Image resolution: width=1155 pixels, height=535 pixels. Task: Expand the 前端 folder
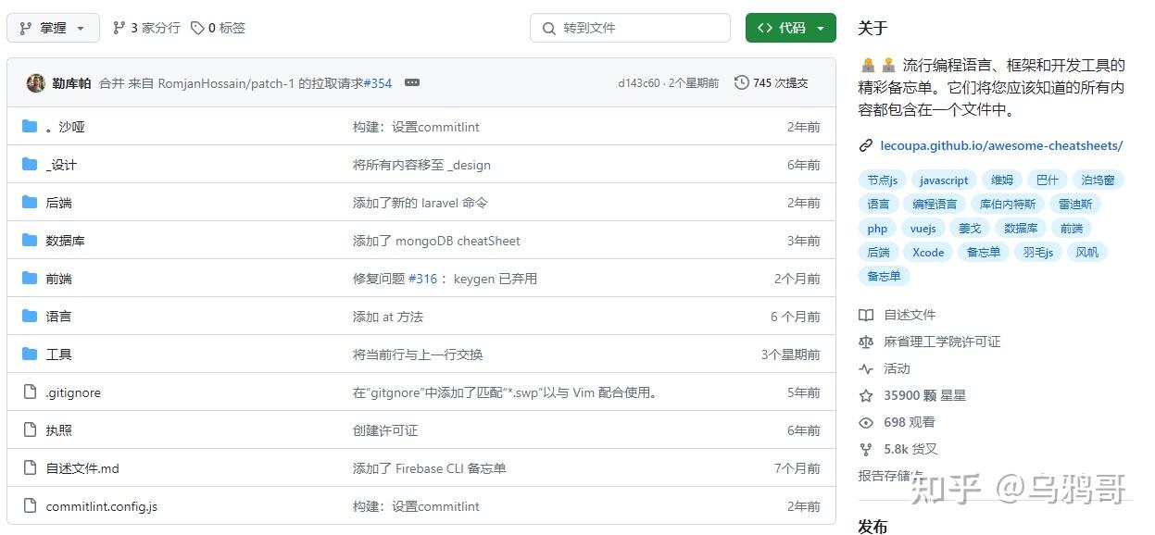tap(57, 278)
